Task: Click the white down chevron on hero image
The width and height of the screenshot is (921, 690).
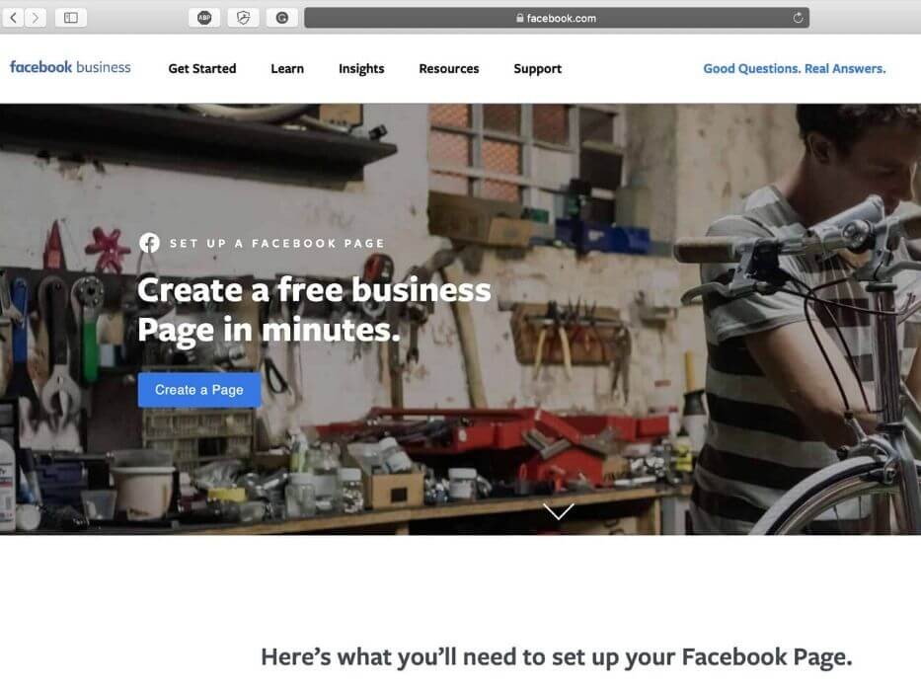Action: (x=558, y=511)
